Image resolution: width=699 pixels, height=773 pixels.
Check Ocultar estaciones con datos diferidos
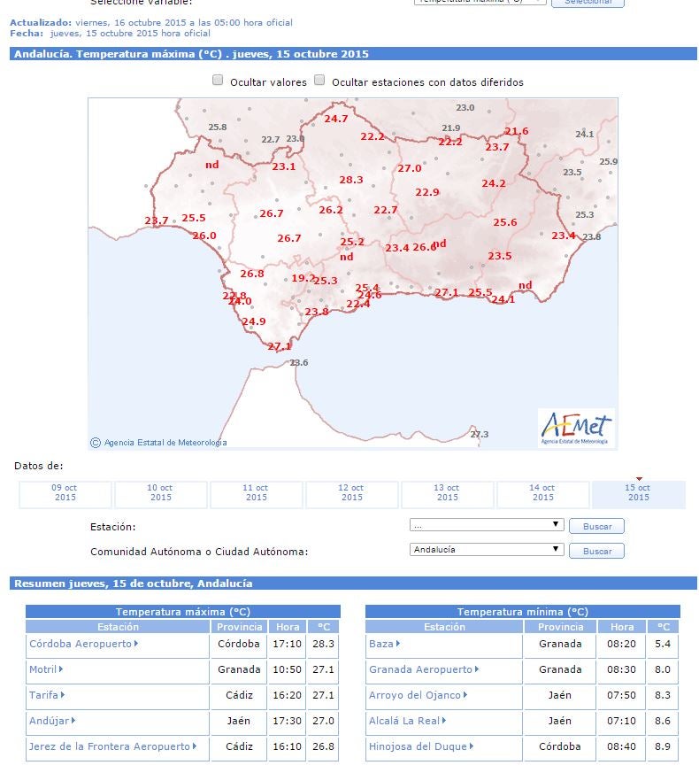tap(319, 81)
